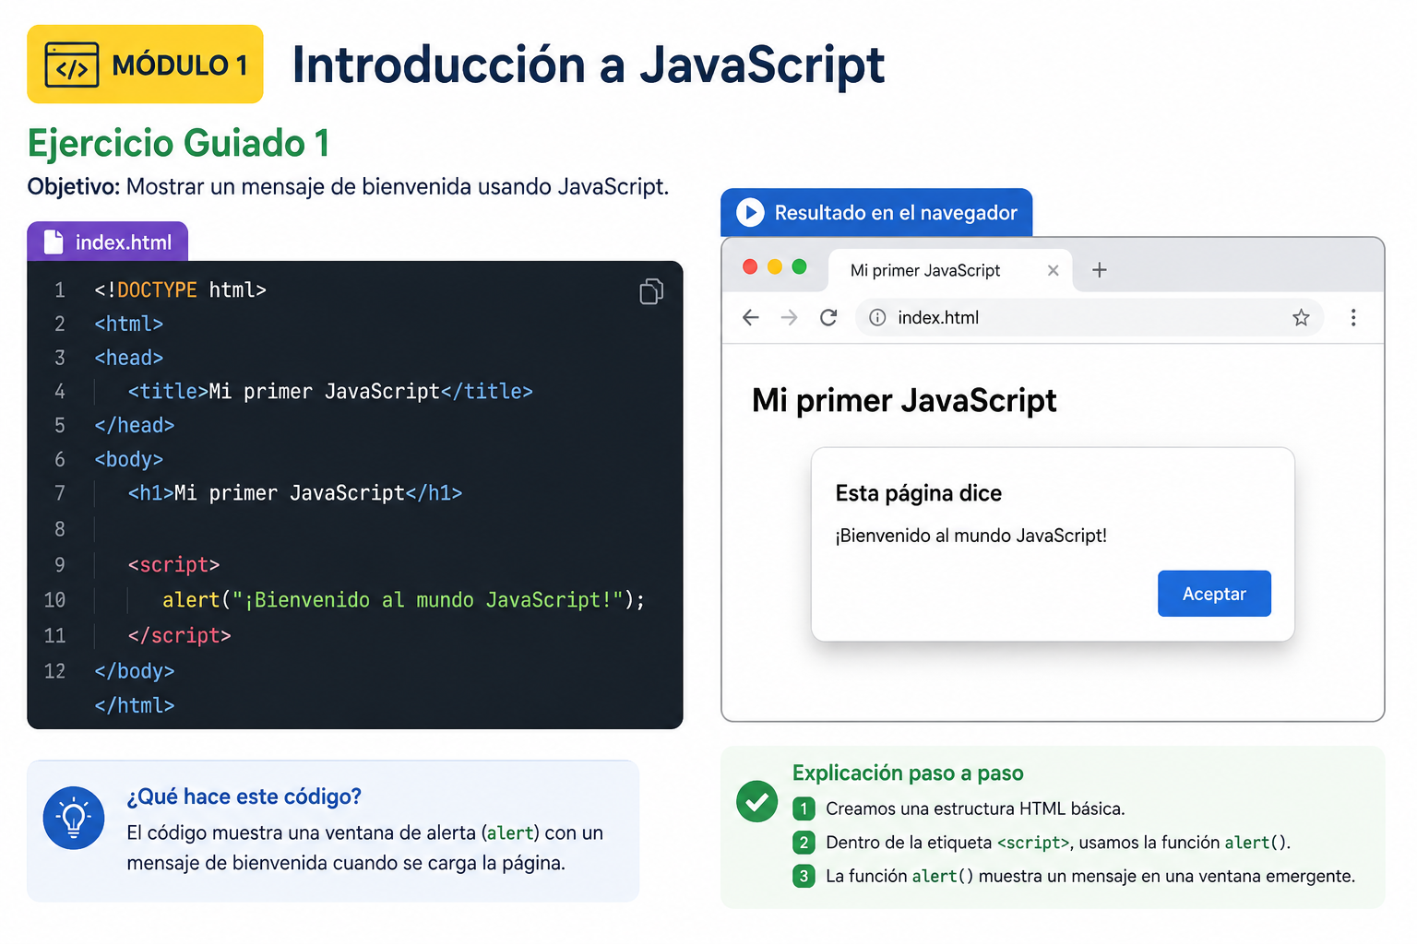
Task: Open a new browser tab with plus
Action: [1099, 270]
